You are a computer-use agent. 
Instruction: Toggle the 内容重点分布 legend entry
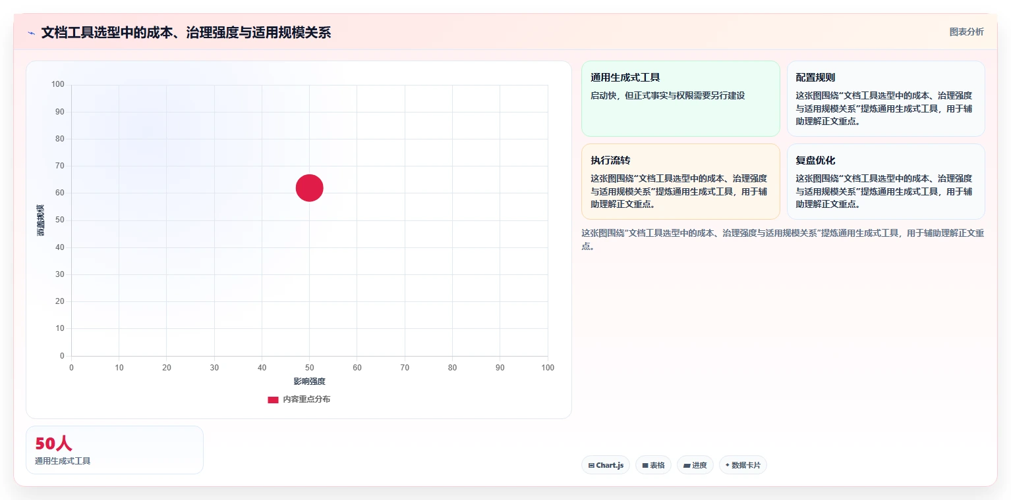point(299,399)
